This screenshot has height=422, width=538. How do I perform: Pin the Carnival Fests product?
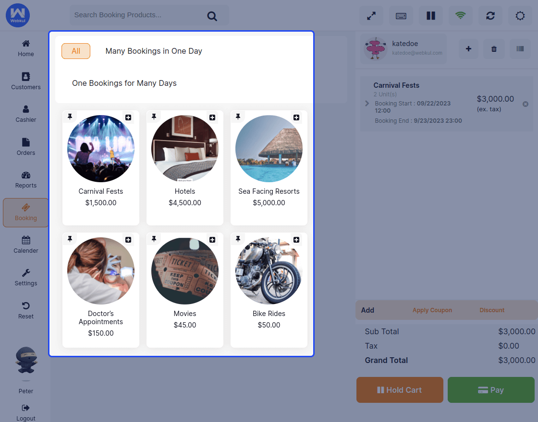(x=70, y=117)
